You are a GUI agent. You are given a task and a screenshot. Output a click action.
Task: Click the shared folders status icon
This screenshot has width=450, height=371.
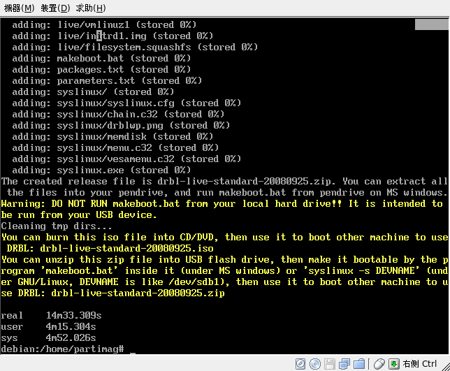[359, 364]
